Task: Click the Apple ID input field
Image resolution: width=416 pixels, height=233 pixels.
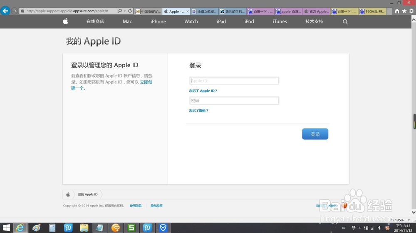Action: pos(234,81)
